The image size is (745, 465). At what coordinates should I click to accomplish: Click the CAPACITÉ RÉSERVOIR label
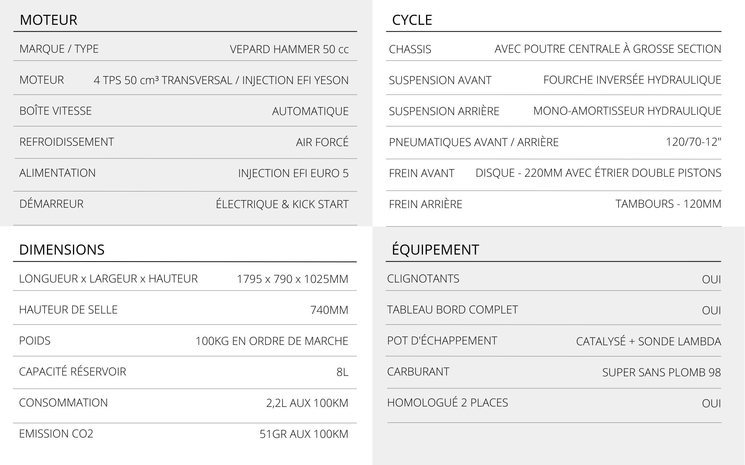pyautogui.click(x=73, y=372)
